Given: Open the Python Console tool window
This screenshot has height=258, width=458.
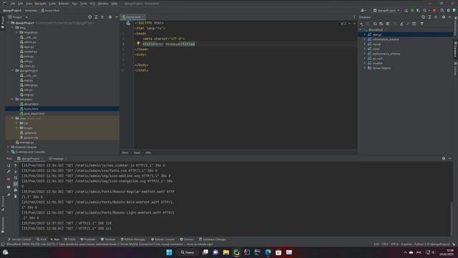Looking at the screenshot, I should coord(162,239).
